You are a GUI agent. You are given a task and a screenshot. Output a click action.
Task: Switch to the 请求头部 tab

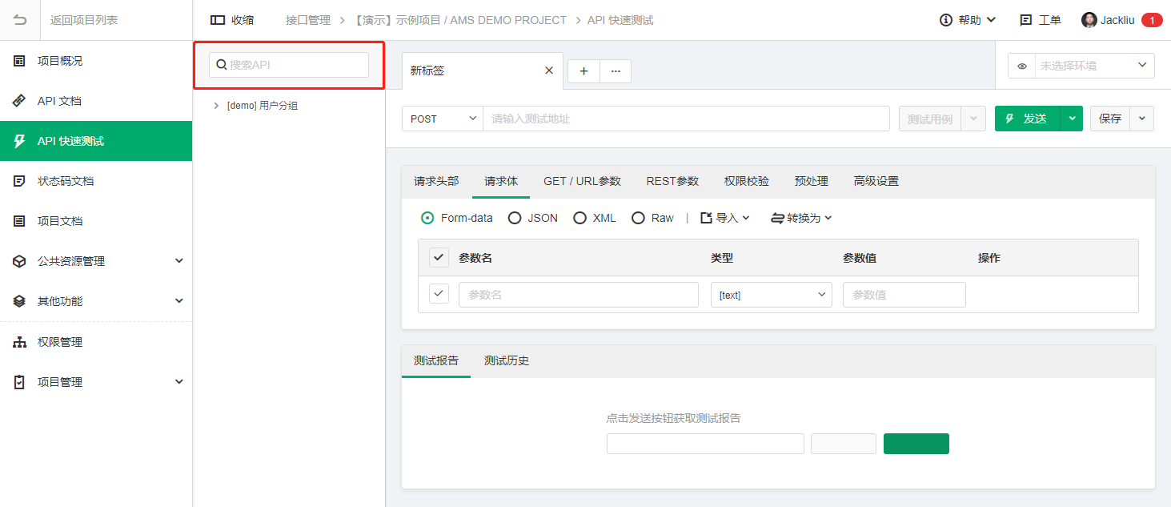point(436,181)
